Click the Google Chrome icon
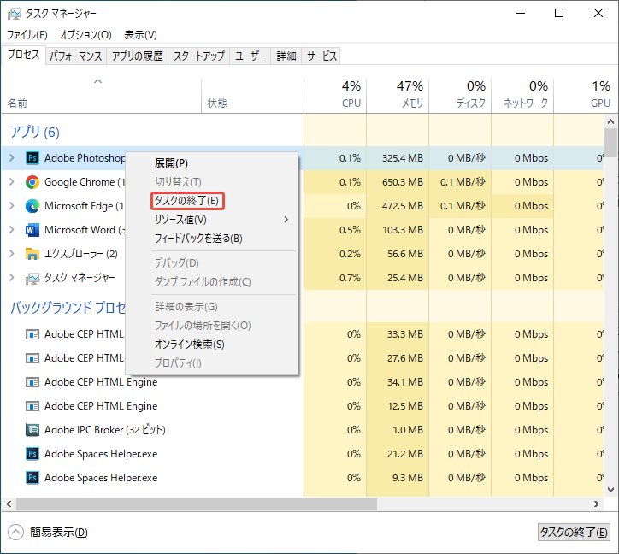The width and height of the screenshot is (619, 554). click(x=32, y=182)
